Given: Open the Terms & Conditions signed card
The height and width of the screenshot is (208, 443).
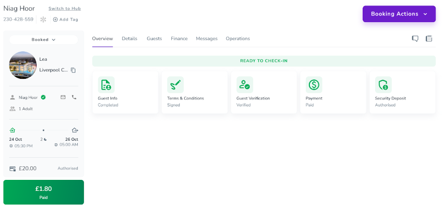Looking at the screenshot, I should (x=194, y=92).
